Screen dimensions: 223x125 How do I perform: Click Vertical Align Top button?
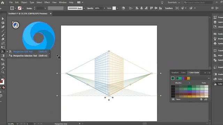[x=151, y=8]
